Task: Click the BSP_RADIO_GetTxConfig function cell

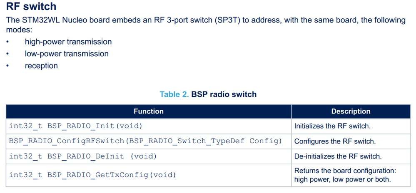Action: click(149, 175)
